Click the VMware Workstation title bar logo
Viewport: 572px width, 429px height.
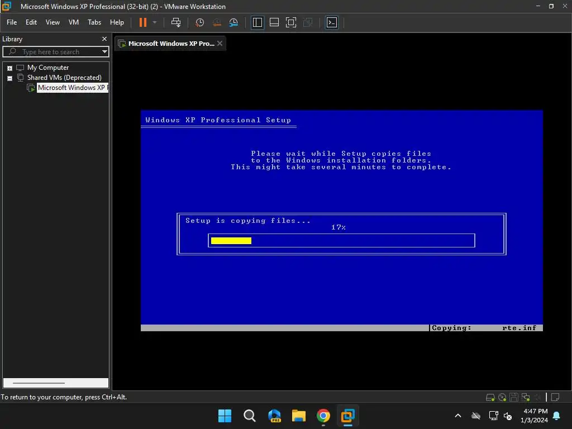(7, 6)
